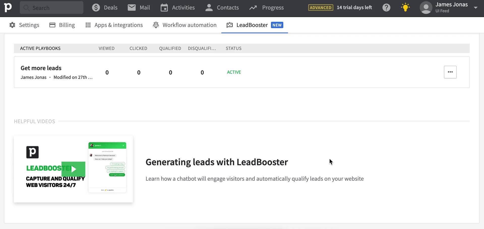The width and height of the screenshot is (484, 229).
Task: Click Generating leads with LeadBooster heading
Action: tap(217, 162)
